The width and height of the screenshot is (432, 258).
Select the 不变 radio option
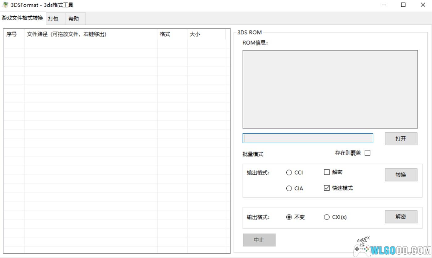click(289, 217)
